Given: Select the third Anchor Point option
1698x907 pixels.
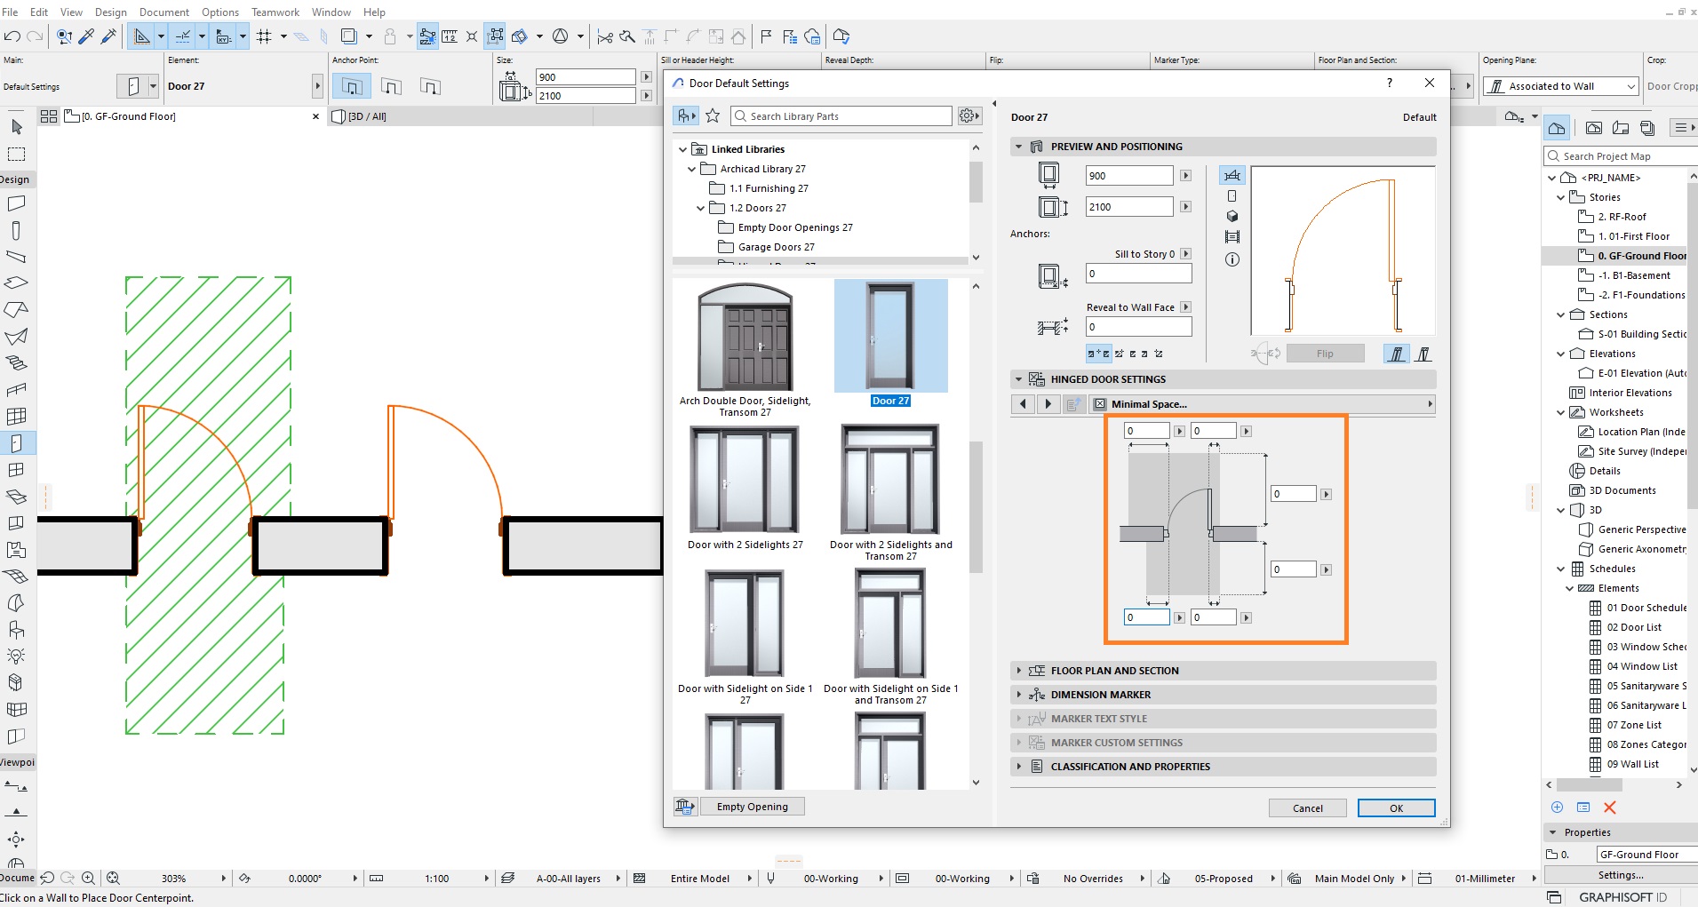Looking at the screenshot, I should (430, 86).
